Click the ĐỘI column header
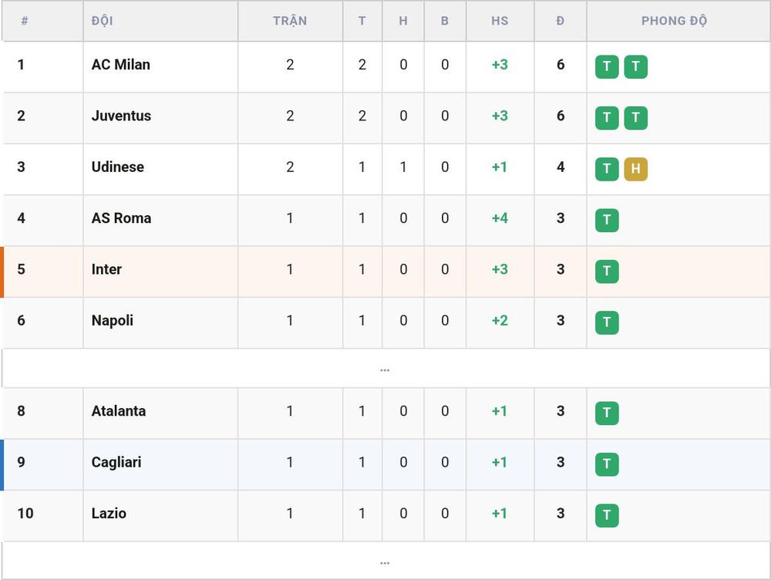771x580 pixels. point(103,21)
